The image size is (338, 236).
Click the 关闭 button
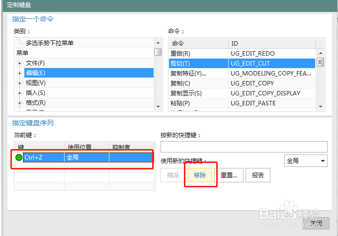pos(316,223)
